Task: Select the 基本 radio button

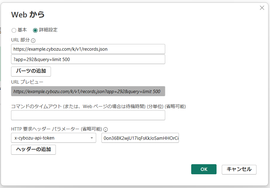Action: (14, 30)
